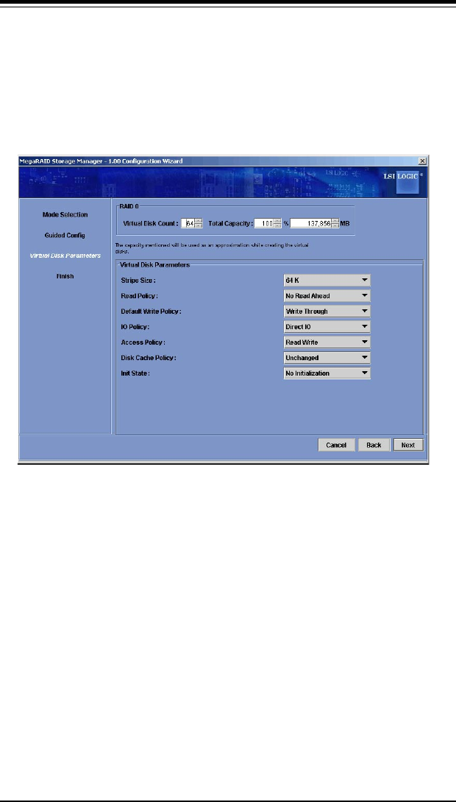
Task: Open the Stripe Size dropdown
Action: click(x=327, y=281)
